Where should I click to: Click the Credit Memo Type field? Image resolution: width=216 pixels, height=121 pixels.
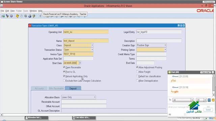(x=151, y=54)
